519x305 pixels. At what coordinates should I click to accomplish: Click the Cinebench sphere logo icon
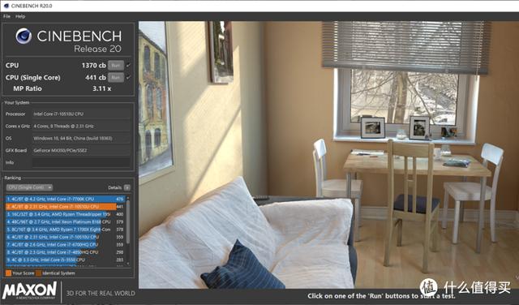pos(24,36)
